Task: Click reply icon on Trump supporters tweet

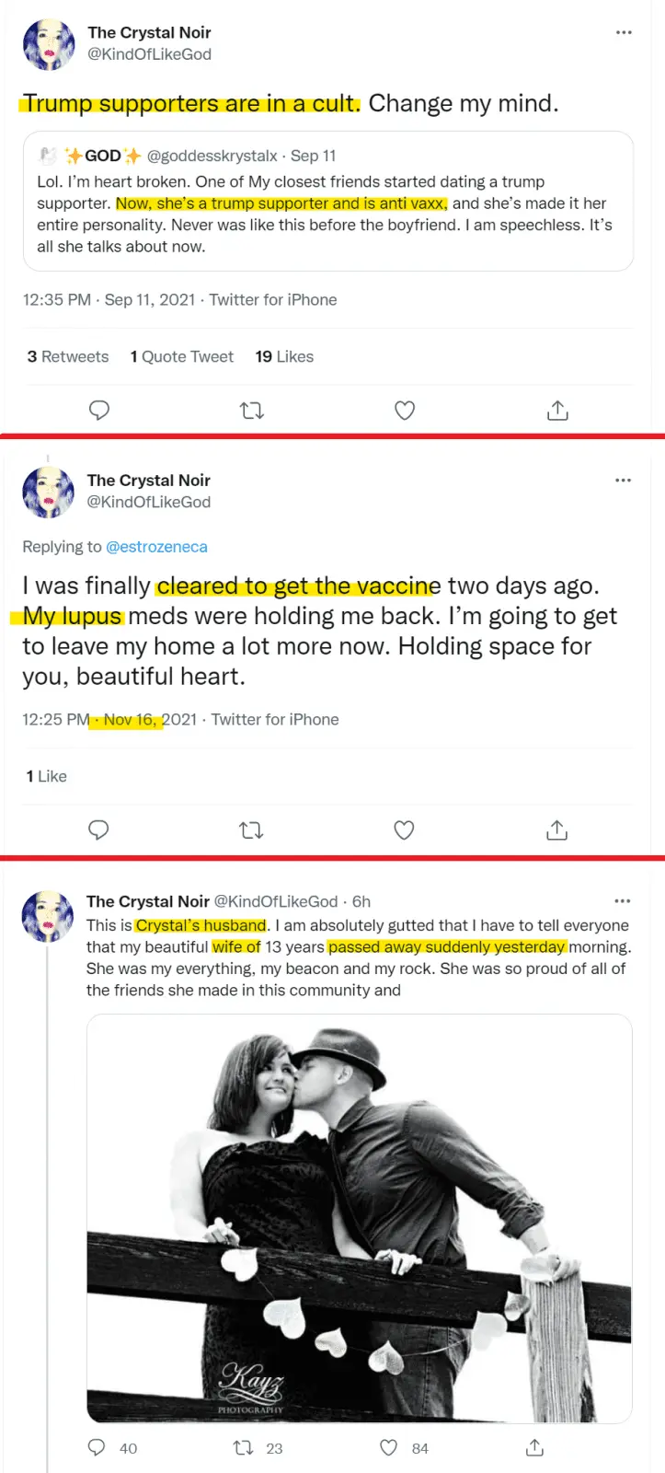Action: tap(99, 411)
